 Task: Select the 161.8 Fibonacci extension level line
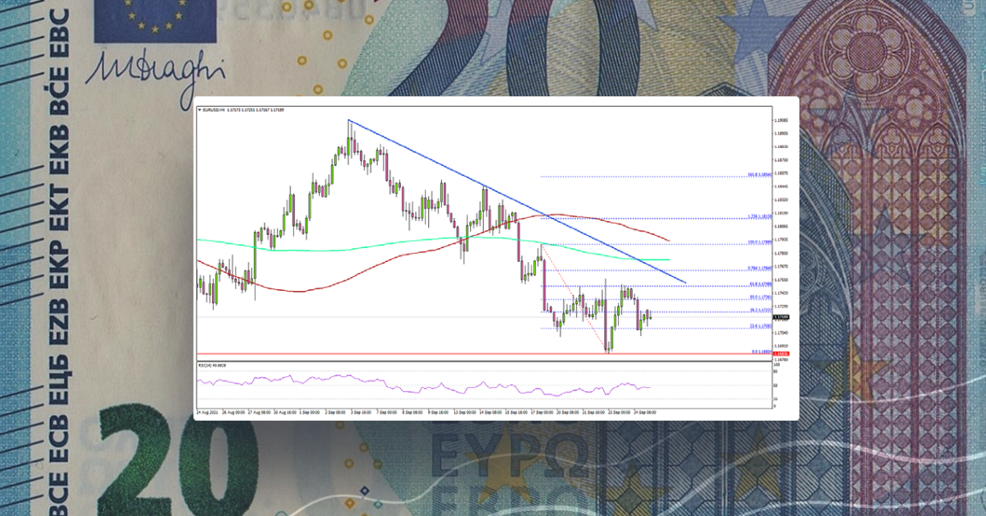coord(641,176)
